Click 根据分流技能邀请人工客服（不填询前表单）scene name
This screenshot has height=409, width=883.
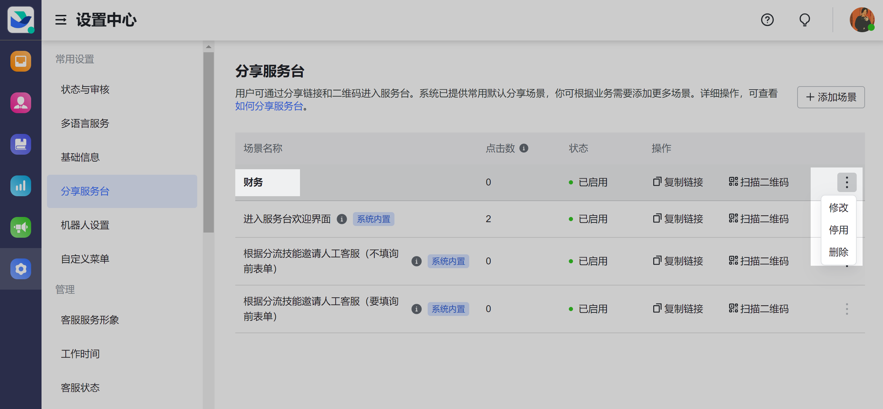[x=321, y=261]
